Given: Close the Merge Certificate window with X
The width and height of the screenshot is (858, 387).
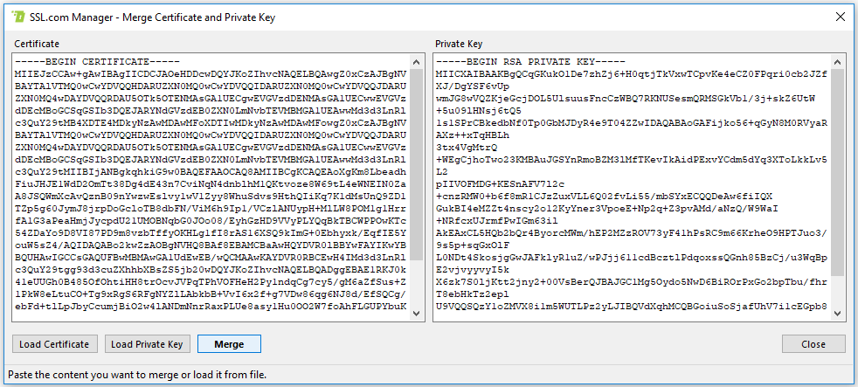Looking at the screenshot, I should point(841,16).
